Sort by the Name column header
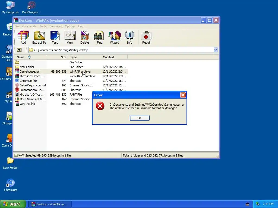This screenshot has height=208, width=278. click(x=30, y=57)
